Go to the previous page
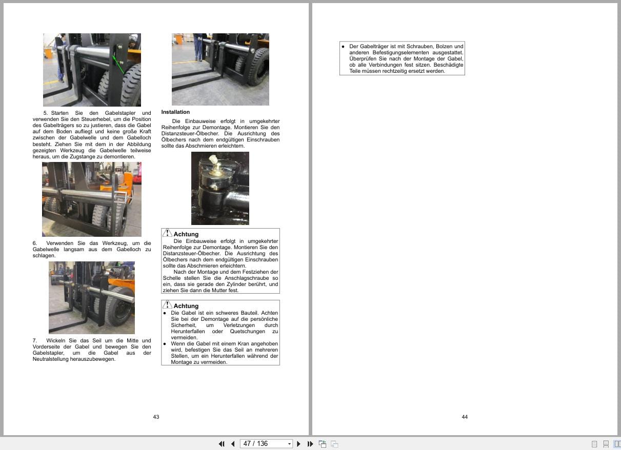Viewport: 621px width, 450px height. tap(232, 443)
